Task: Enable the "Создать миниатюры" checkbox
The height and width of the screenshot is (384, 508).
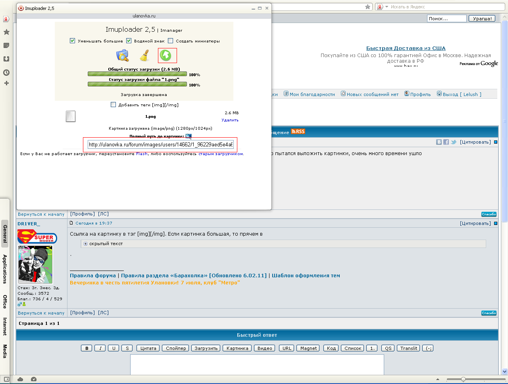Action: [x=171, y=41]
